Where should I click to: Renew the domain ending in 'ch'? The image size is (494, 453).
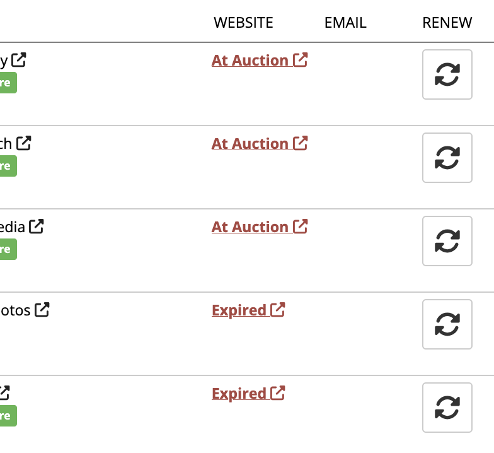pyautogui.click(x=447, y=158)
